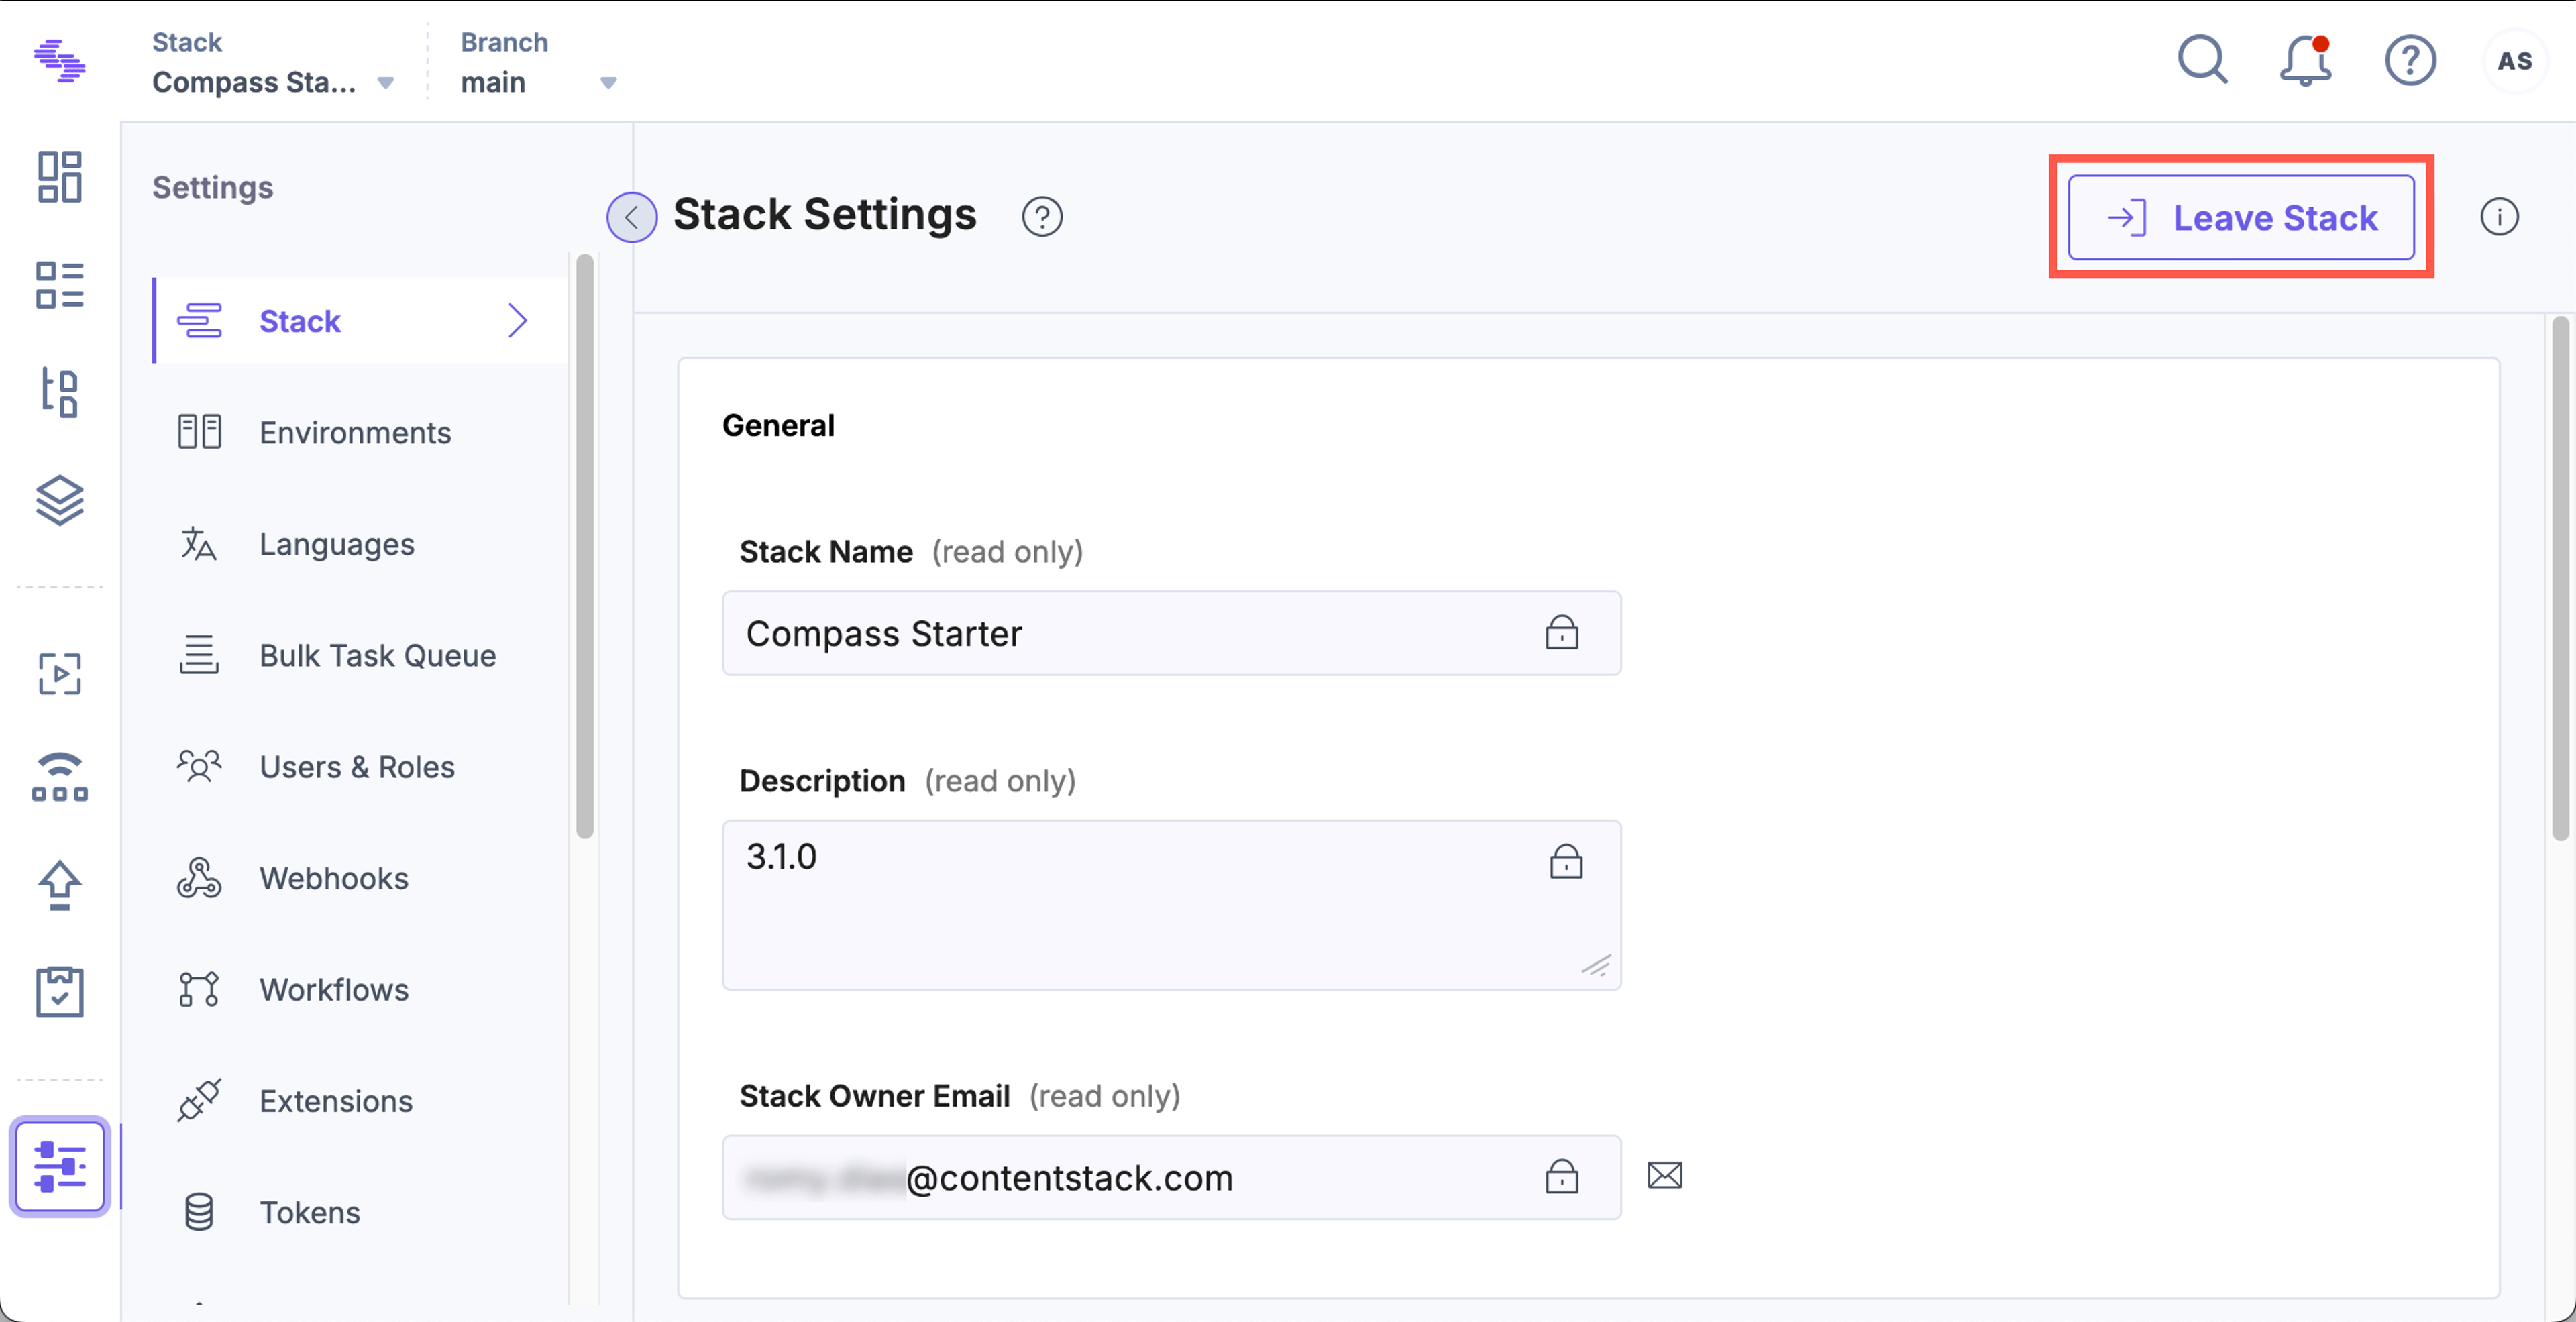
Task: Open the Settings sliders icon in left rail
Action: (59, 1166)
